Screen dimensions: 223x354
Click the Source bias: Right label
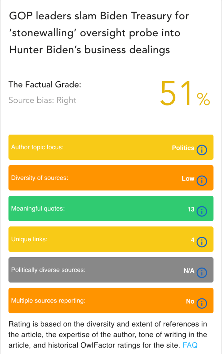[x=42, y=100]
